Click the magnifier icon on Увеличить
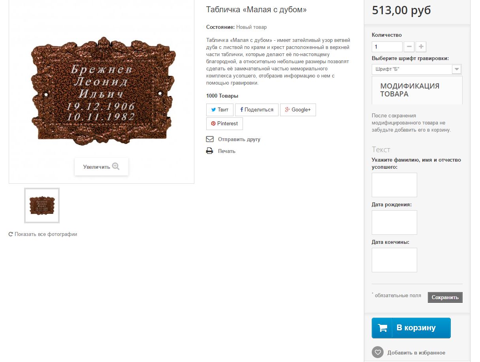The width and height of the screenshot is (480, 362). click(x=116, y=166)
